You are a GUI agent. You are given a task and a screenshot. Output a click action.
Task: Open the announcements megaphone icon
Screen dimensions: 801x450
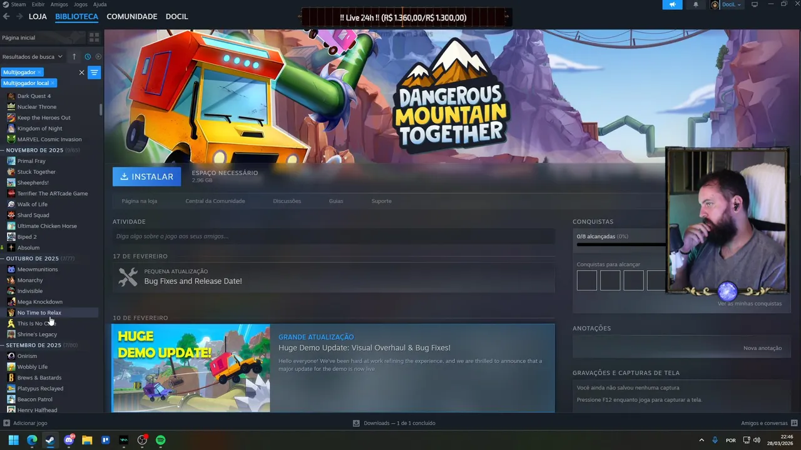(x=672, y=4)
